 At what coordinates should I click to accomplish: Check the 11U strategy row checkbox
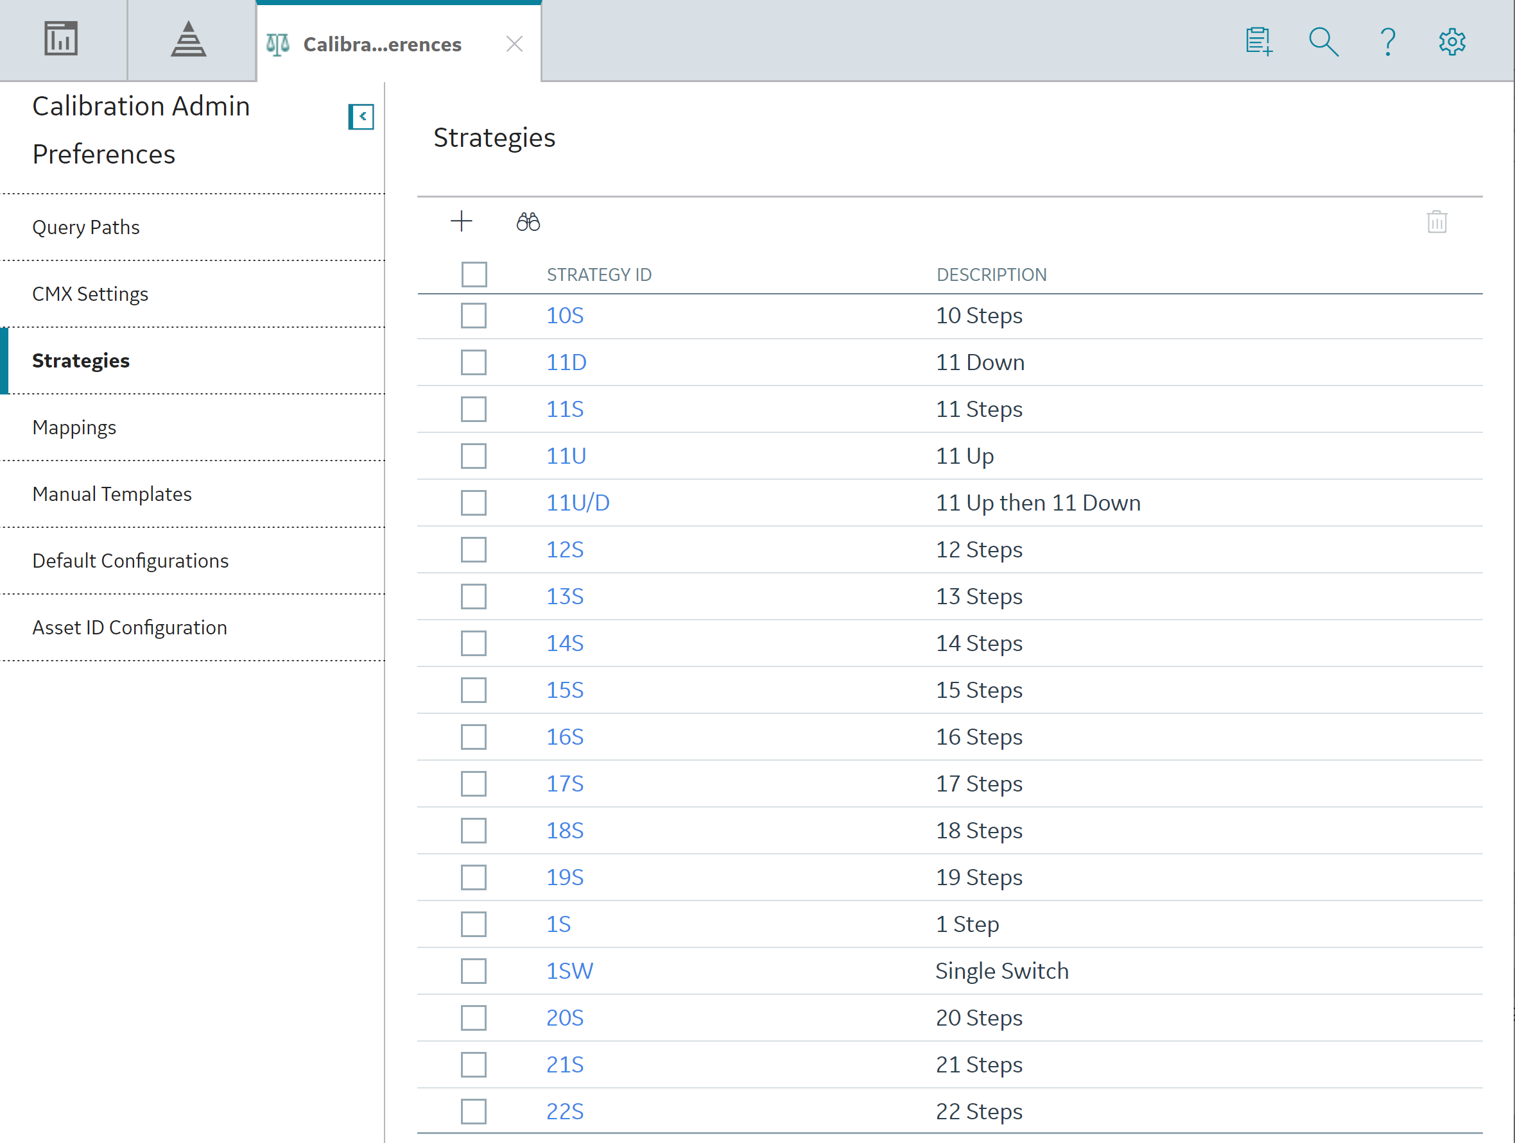click(474, 456)
